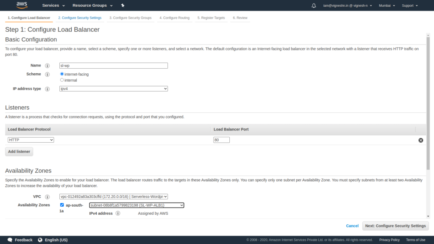This screenshot has width=434, height=244.
Task: Switch to Configure Security Groups tab
Action: [x=131, y=18]
